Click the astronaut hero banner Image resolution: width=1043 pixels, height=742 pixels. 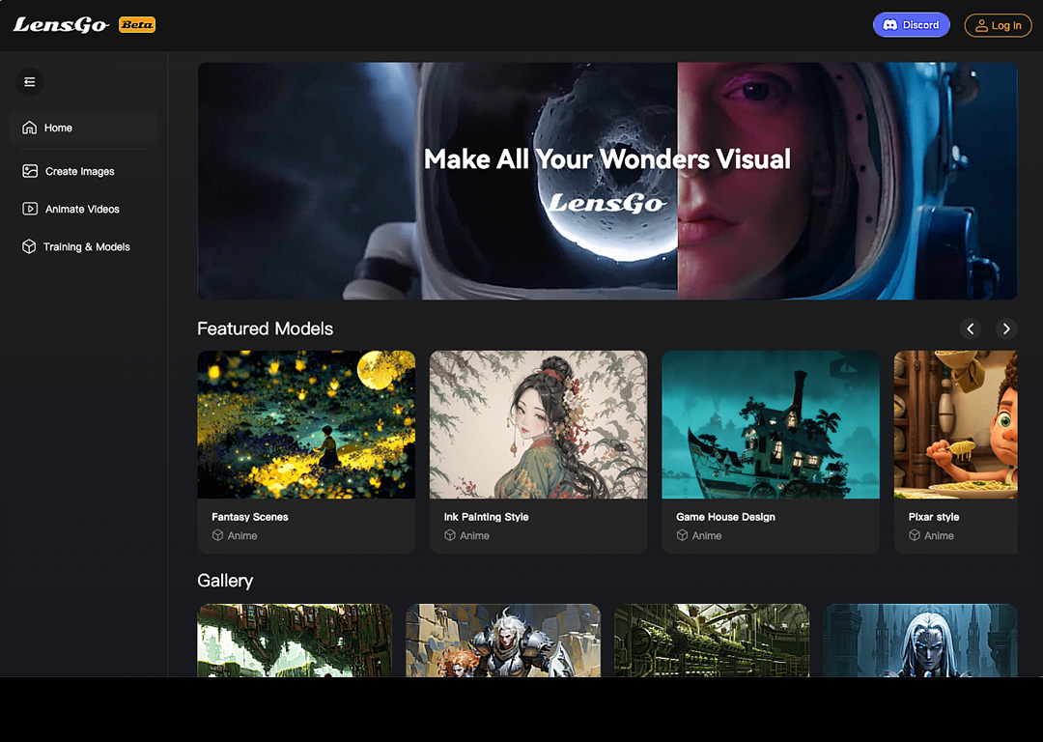point(607,181)
